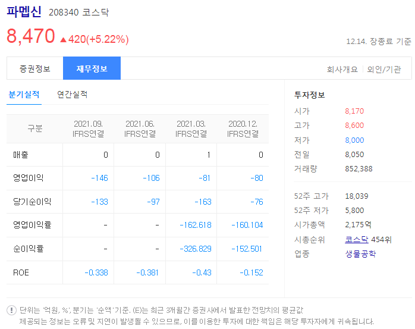The image size is (415, 329).
Task: Click the 저가 value 8,000
Action: pyautogui.click(x=354, y=140)
